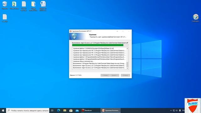Screen dimensions: 201x113
Task: Open the Recycle Bin desktop icon
Action: point(5,5)
